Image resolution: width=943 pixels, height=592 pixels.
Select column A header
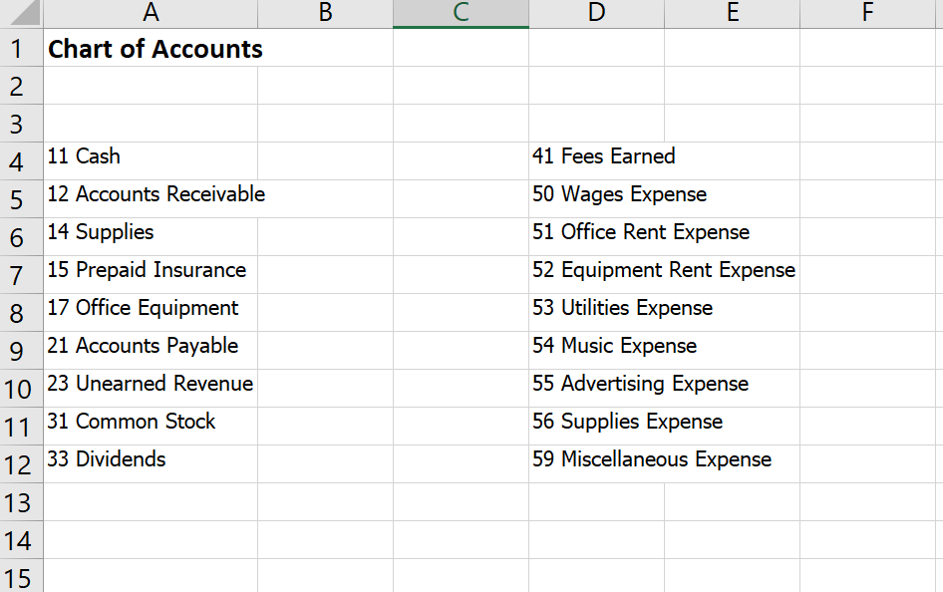coord(151,13)
